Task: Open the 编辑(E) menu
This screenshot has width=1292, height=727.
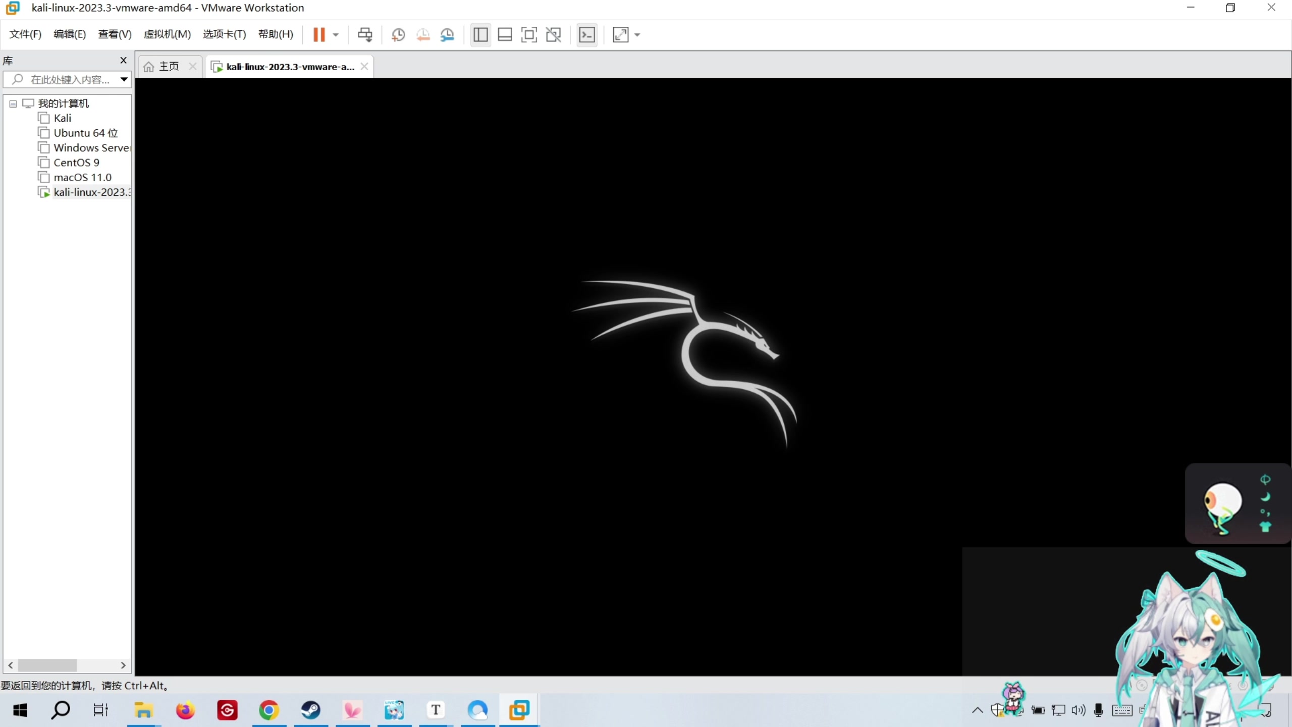Action: coord(70,34)
